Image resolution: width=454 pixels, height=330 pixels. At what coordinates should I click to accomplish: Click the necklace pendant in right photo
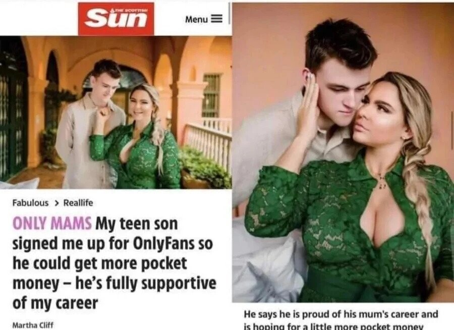382,181
